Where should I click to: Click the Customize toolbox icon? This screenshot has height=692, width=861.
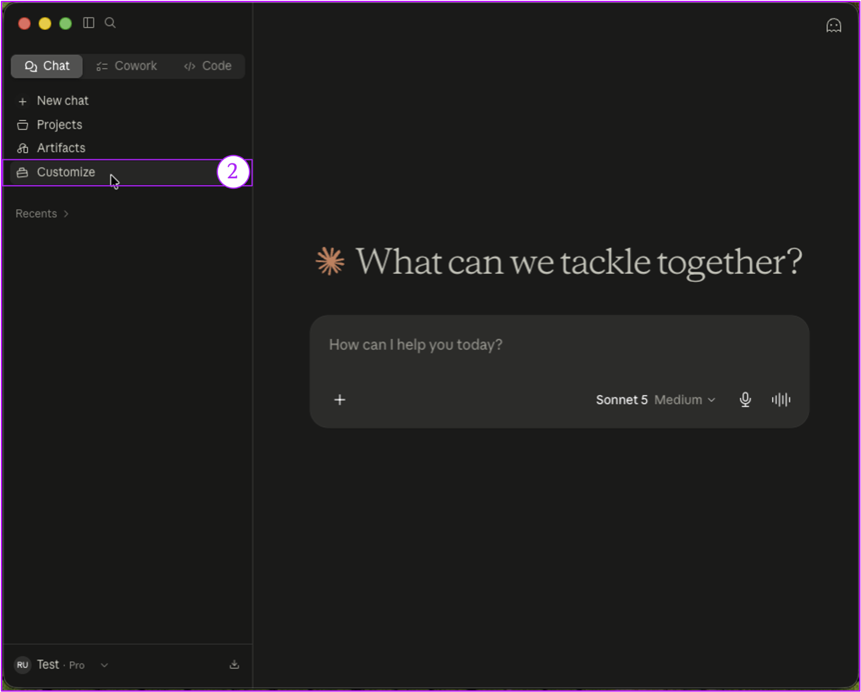tap(23, 172)
